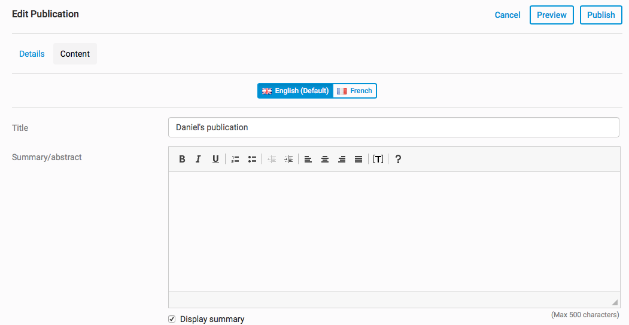Switch to the Content tab
The width and height of the screenshot is (629, 325).
75,54
